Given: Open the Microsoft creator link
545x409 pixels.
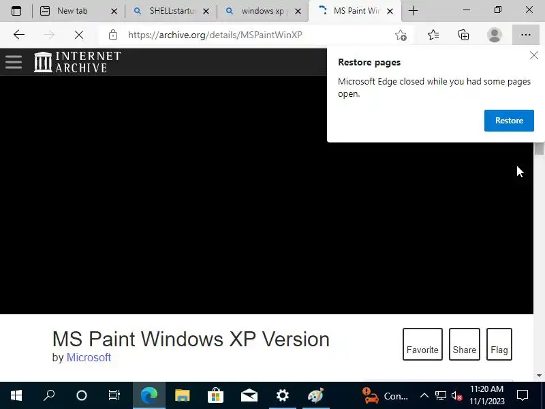Looking at the screenshot, I should click(89, 357).
